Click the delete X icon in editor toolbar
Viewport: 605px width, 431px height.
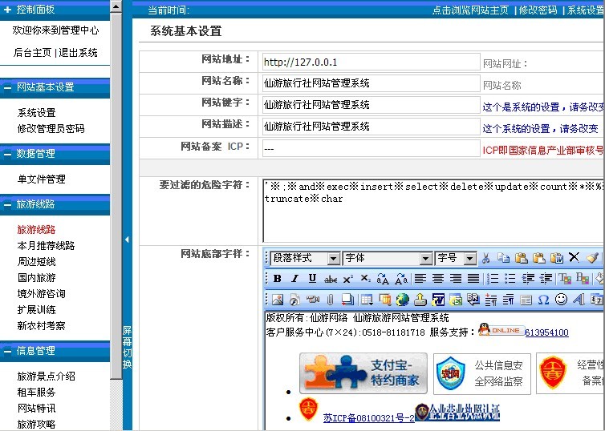[575, 258]
